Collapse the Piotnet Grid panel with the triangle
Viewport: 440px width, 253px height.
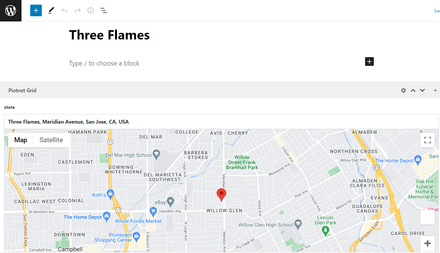[x=435, y=90]
